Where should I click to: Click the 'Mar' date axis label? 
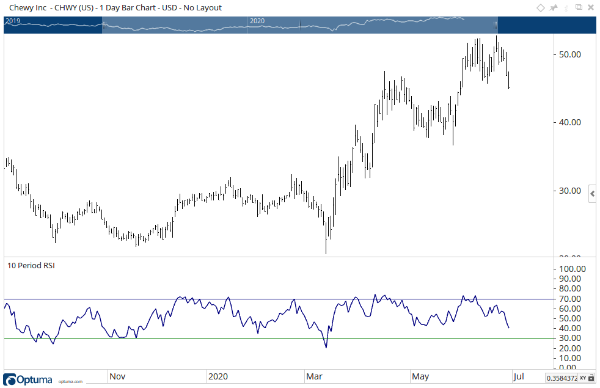(x=314, y=376)
